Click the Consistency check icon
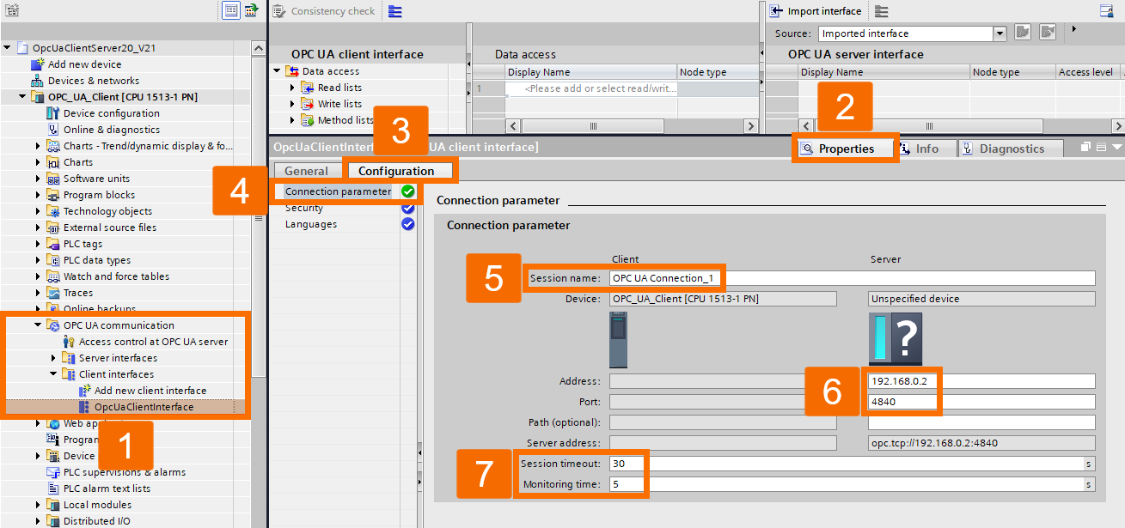 point(278,11)
